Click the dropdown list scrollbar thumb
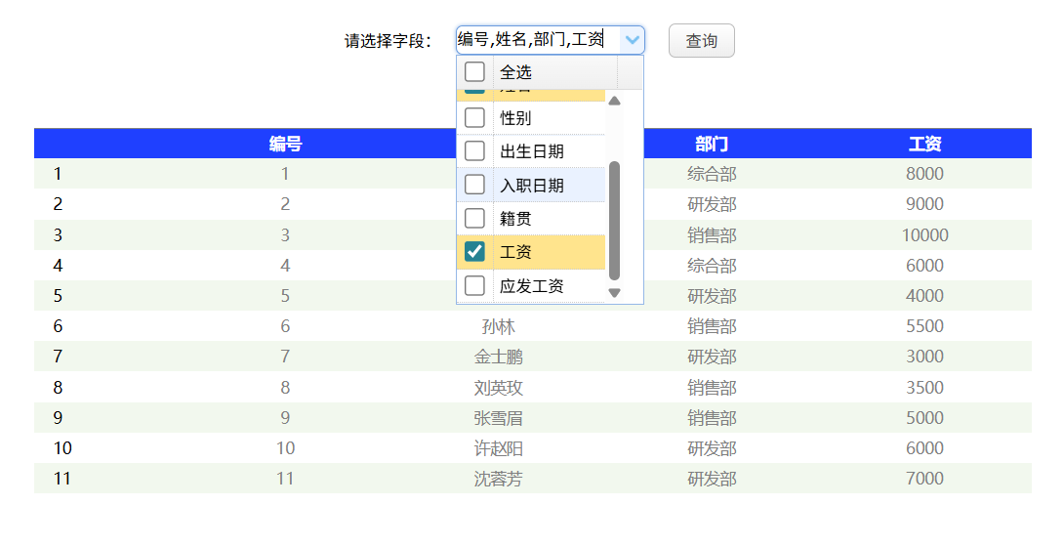The image size is (1064, 547). click(615, 221)
